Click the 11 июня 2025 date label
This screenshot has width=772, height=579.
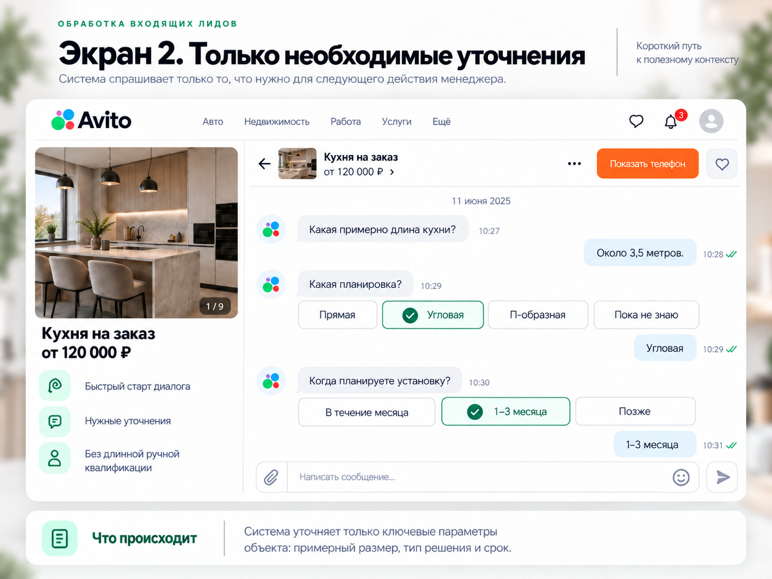(481, 201)
